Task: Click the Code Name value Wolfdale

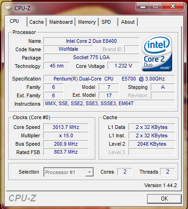Action: [68, 49]
